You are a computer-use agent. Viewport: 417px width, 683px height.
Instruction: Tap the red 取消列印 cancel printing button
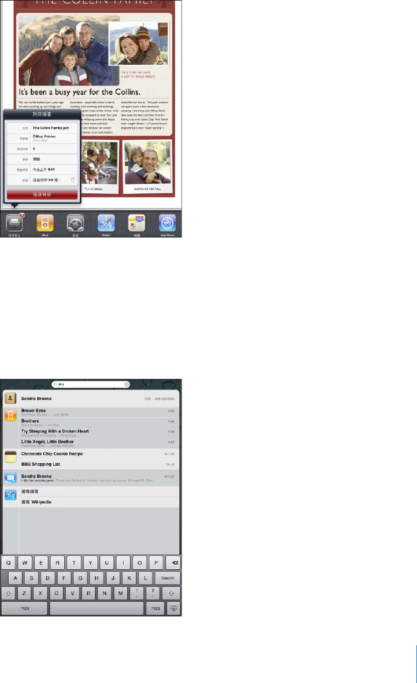point(42,194)
